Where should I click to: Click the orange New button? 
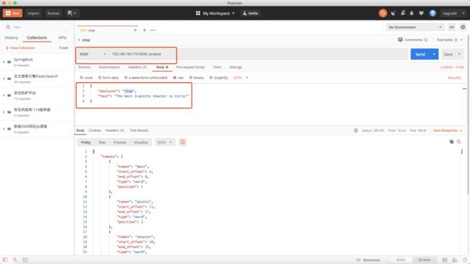tap(12, 13)
